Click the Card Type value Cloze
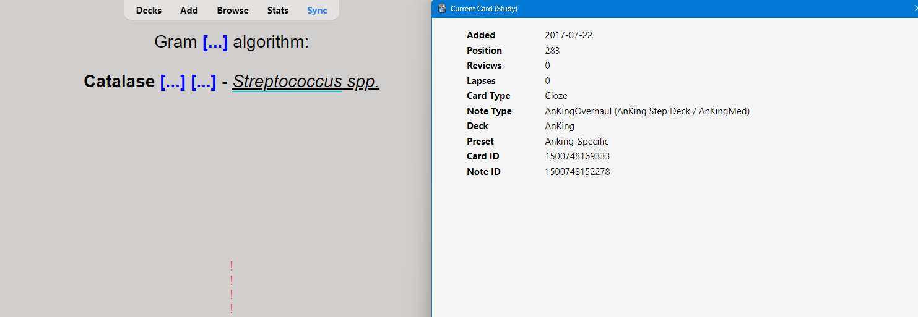The width and height of the screenshot is (918, 317). tap(556, 96)
